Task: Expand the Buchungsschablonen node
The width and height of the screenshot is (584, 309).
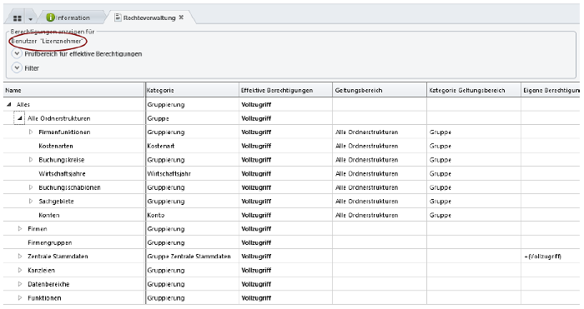Action: pos(31,187)
